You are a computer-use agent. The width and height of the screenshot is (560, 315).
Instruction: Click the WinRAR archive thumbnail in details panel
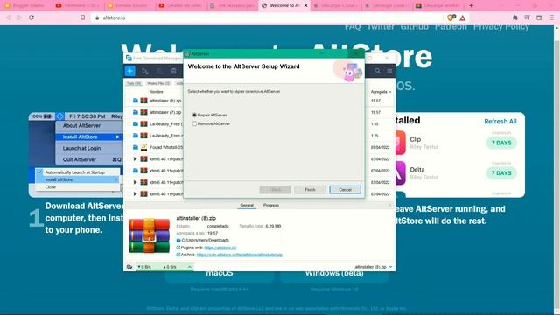[150, 235]
